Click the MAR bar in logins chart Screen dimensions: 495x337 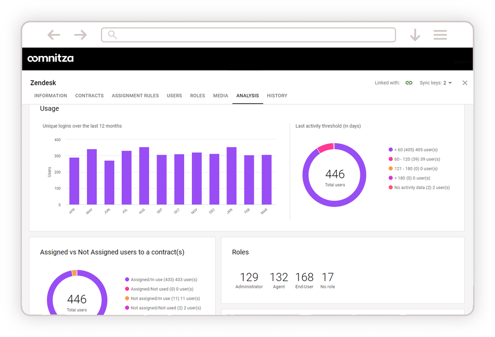pyautogui.click(x=266, y=180)
